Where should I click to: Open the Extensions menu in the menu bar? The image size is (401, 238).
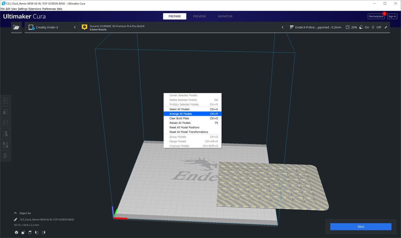(x=35, y=9)
